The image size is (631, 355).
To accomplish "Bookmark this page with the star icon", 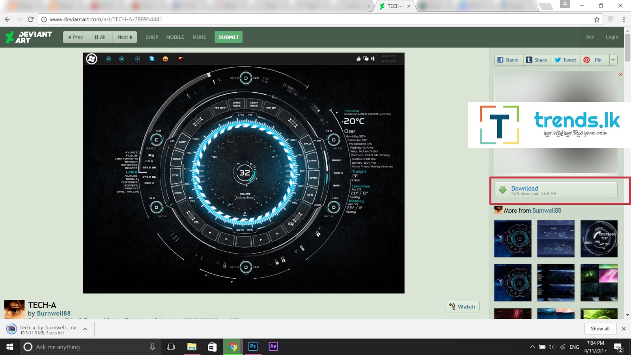I will tap(597, 19).
